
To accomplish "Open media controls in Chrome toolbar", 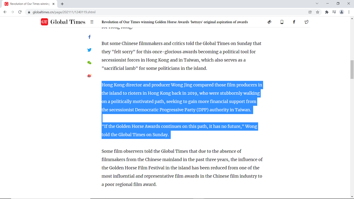I will [334, 12].
